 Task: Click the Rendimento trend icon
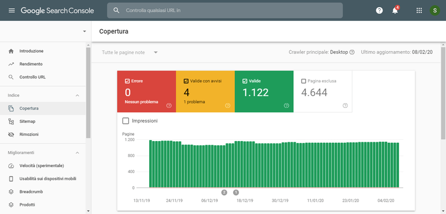tap(11, 65)
